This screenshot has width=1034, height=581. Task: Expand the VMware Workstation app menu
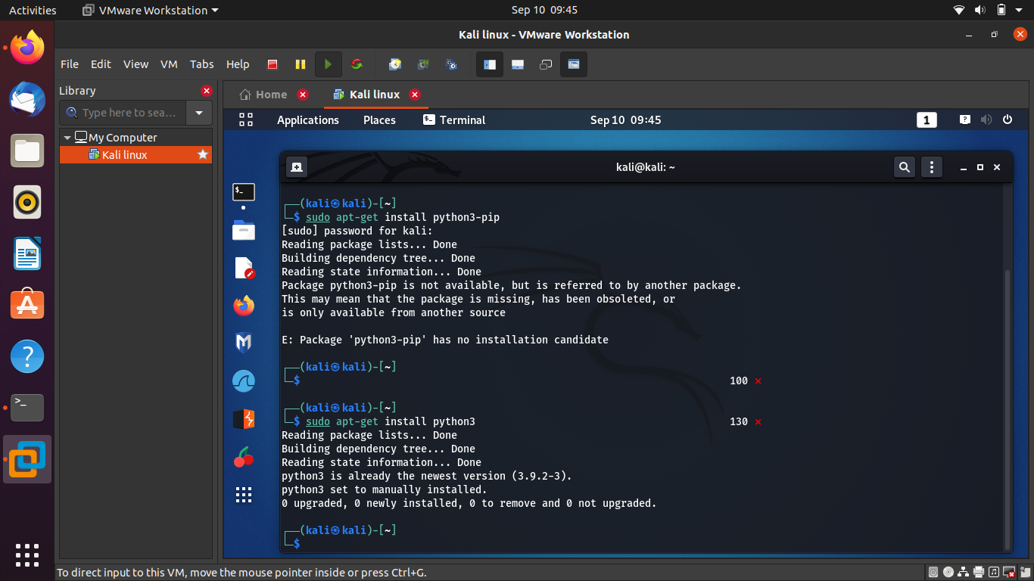click(151, 10)
